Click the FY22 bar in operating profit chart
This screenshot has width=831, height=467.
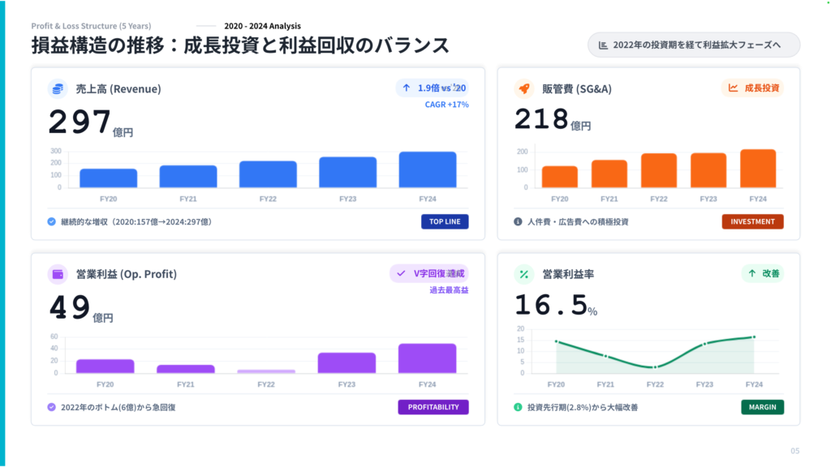(x=266, y=371)
